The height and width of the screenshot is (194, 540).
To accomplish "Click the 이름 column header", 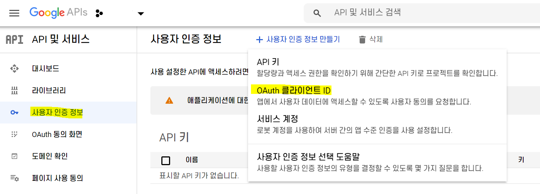I will tap(192, 160).
